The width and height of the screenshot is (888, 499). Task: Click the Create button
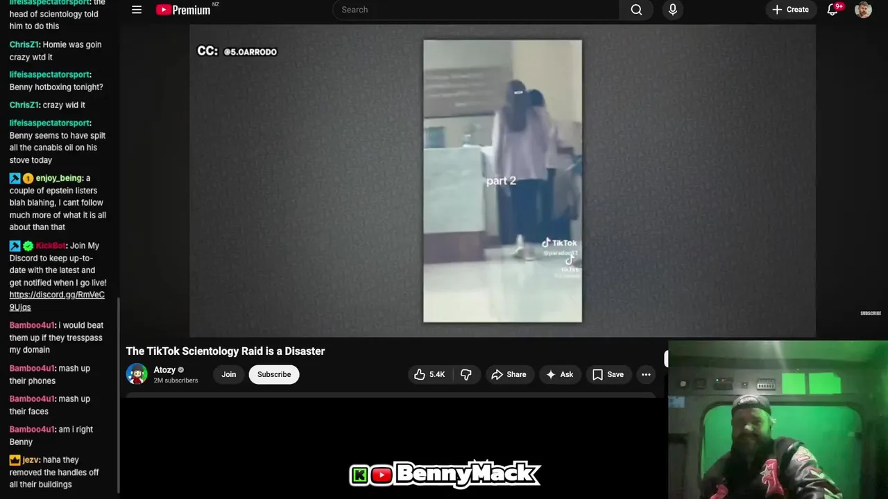click(790, 10)
